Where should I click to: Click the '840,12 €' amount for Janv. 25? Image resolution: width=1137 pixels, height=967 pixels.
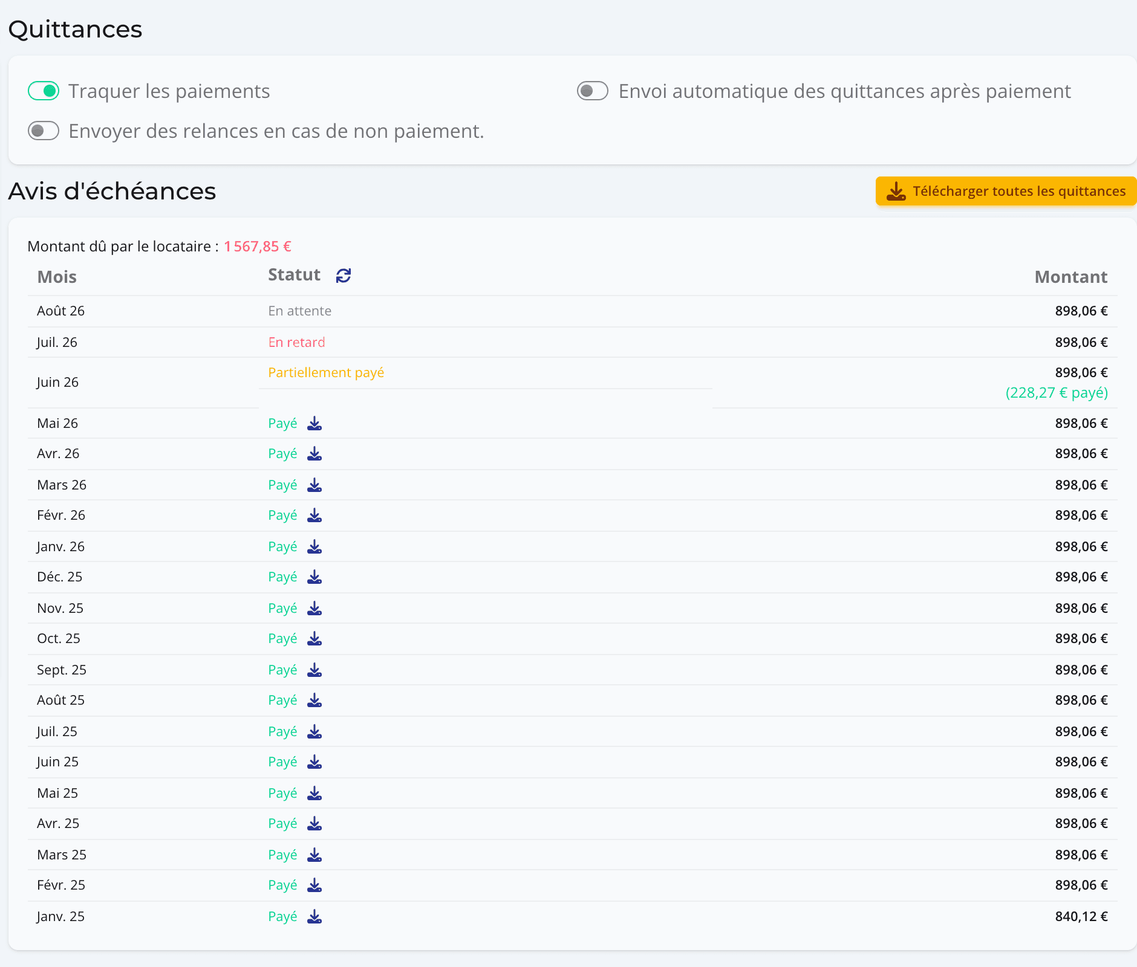pos(1081,917)
